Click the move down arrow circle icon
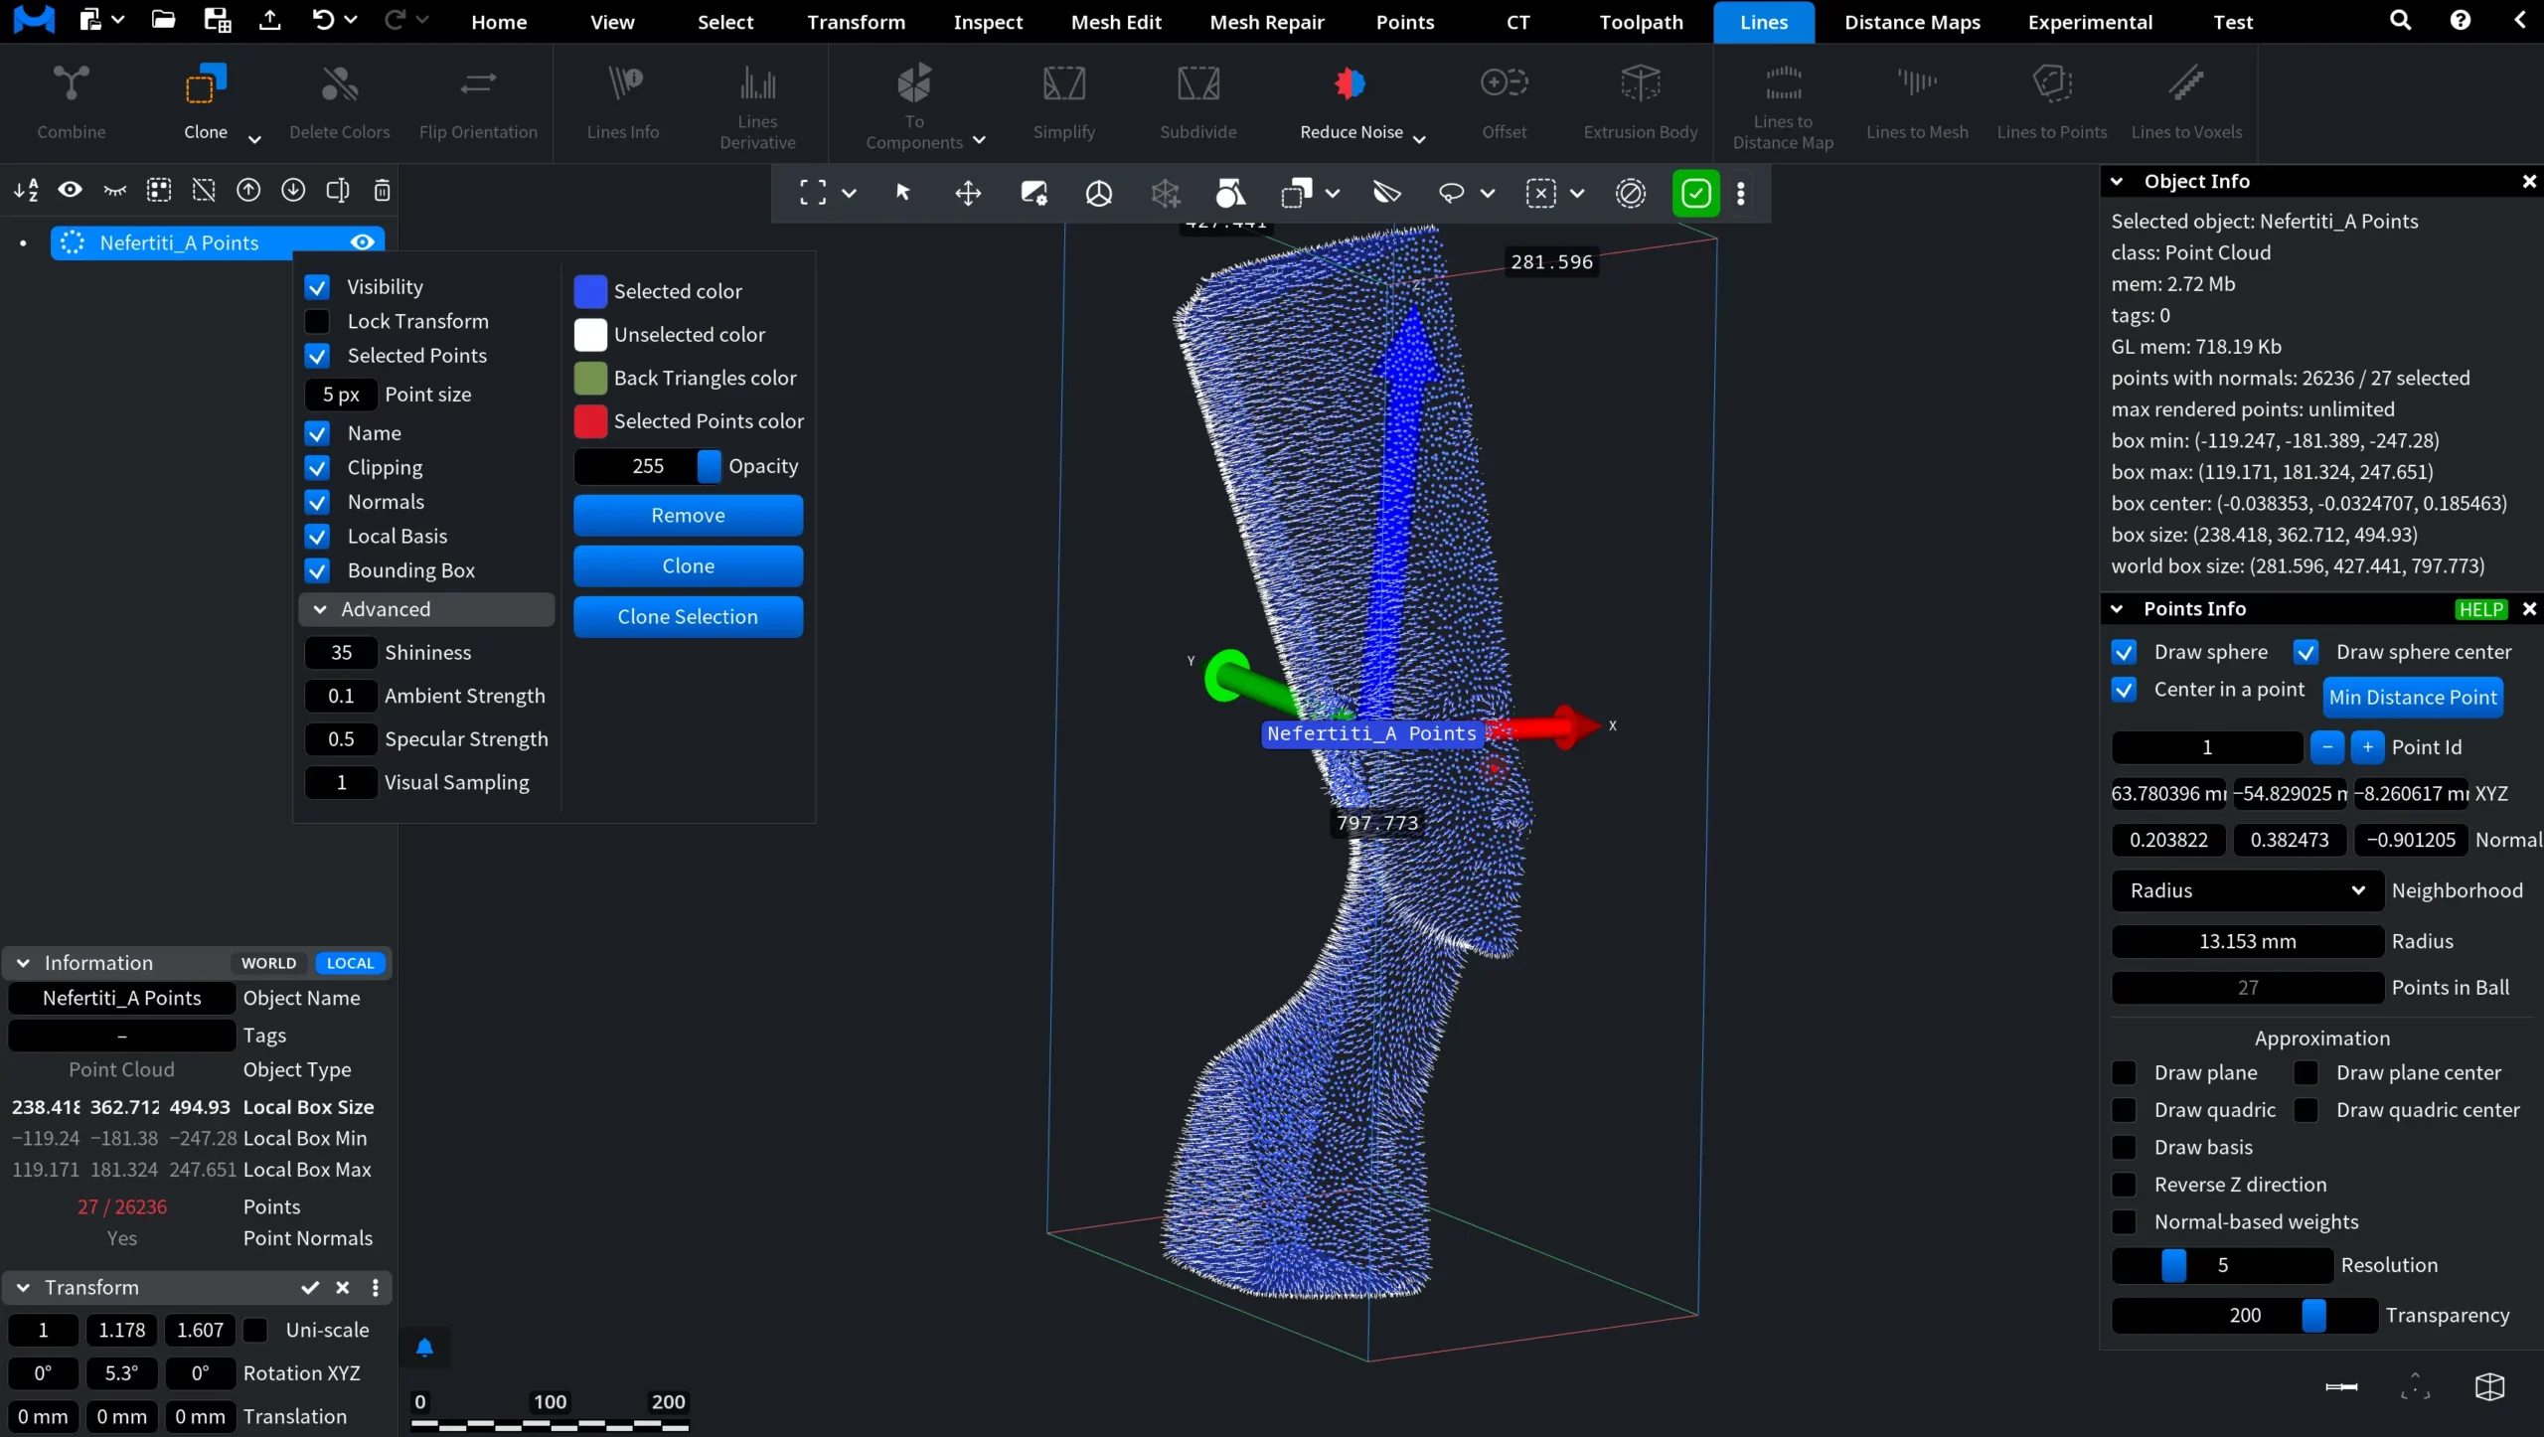2544x1437 pixels. point(293,190)
